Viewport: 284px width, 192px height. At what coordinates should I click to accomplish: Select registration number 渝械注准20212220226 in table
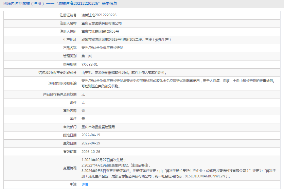click(x=99, y=15)
